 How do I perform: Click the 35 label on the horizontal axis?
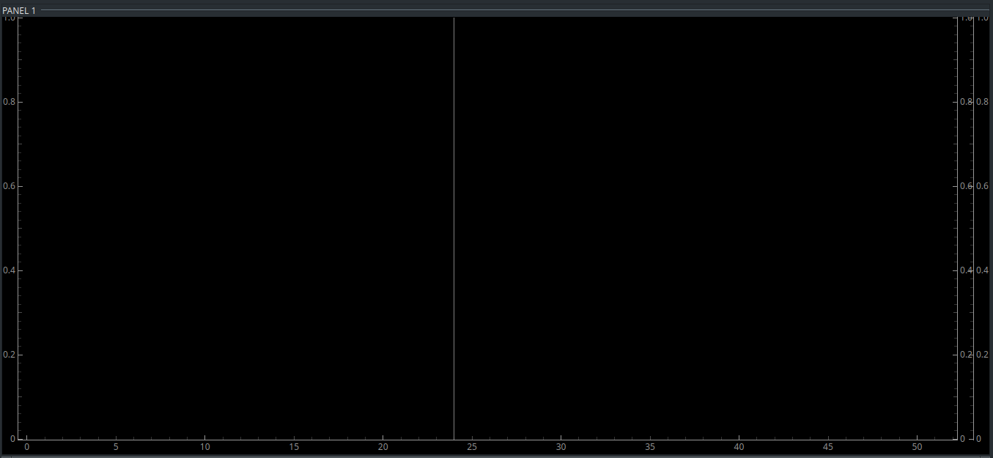pyautogui.click(x=650, y=447)
